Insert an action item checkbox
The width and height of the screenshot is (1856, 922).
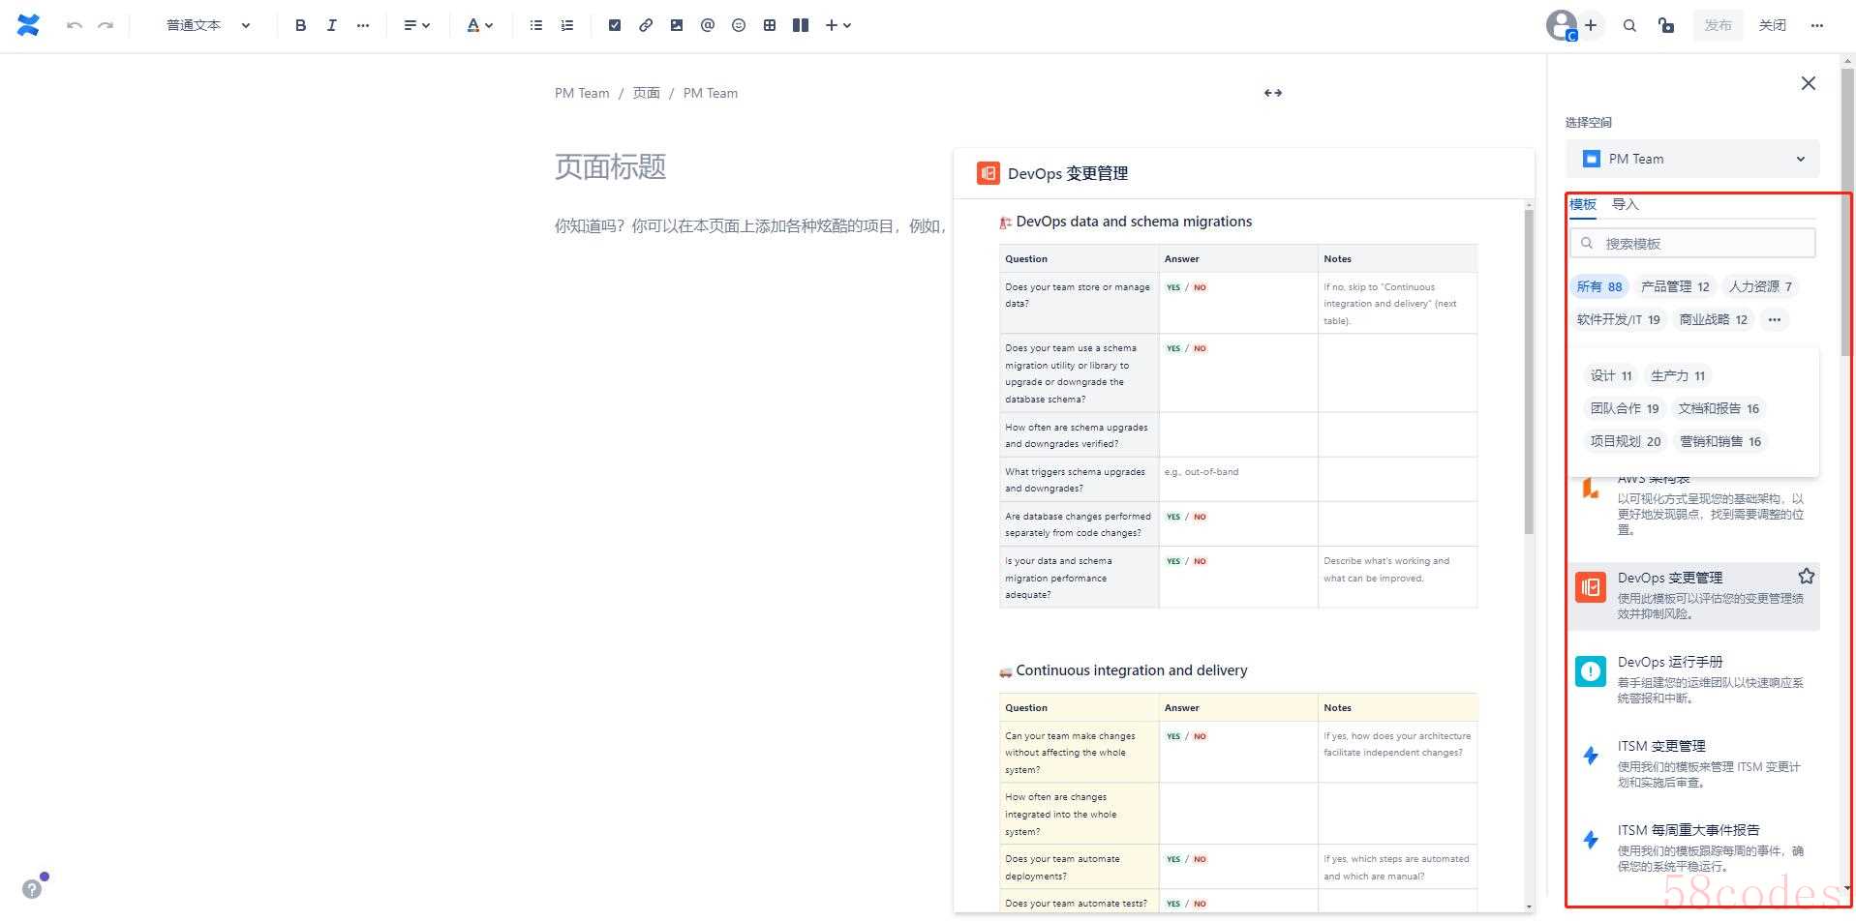(614, 25)
